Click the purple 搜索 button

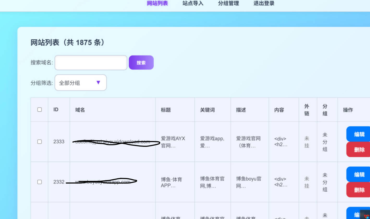141,63
